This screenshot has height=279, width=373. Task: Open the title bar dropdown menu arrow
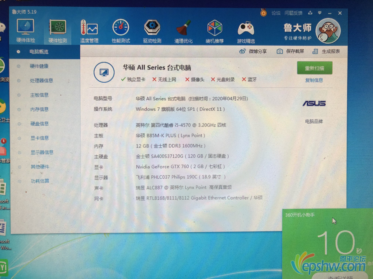320,13
